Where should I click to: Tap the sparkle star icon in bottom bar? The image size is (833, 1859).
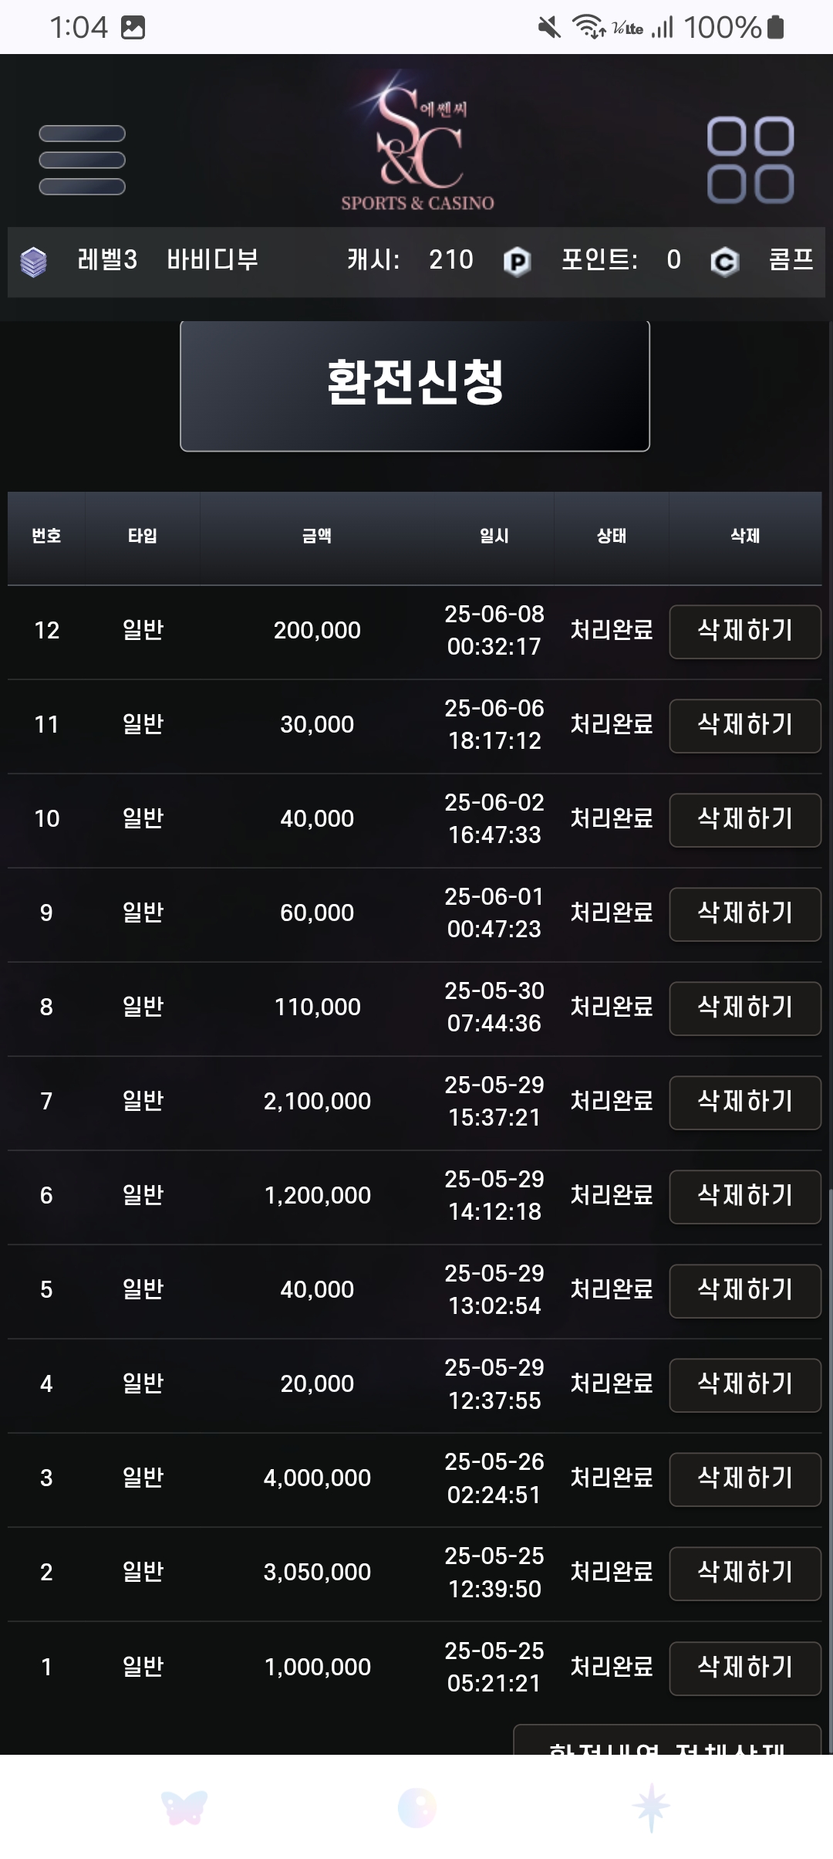[650, 1807]
